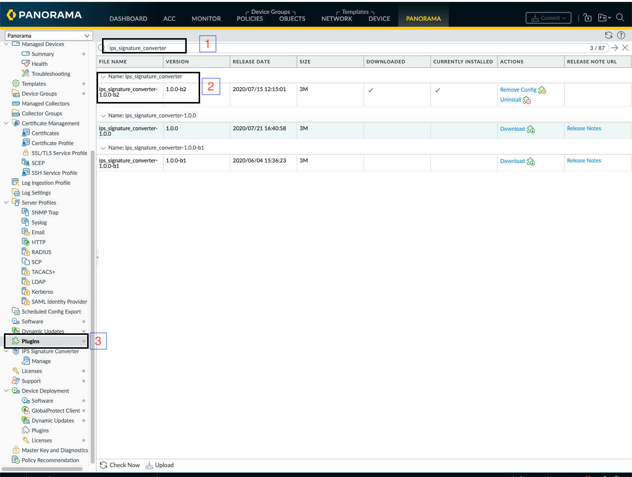632x477 pixels.
Task: Click the refresh icon at top right
Action: 609,35
